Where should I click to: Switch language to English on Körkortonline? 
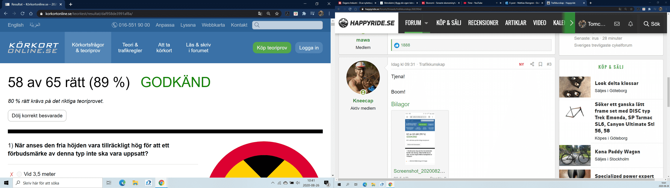click(x=16, y=25)
